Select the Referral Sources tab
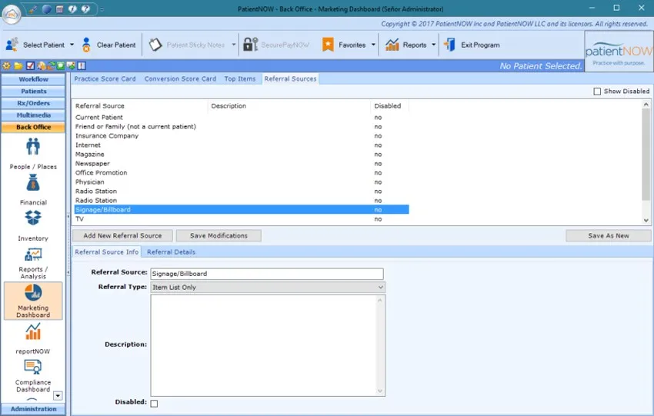Image resolution: width=654 pixels, height=416 pixels. (290, 78)
